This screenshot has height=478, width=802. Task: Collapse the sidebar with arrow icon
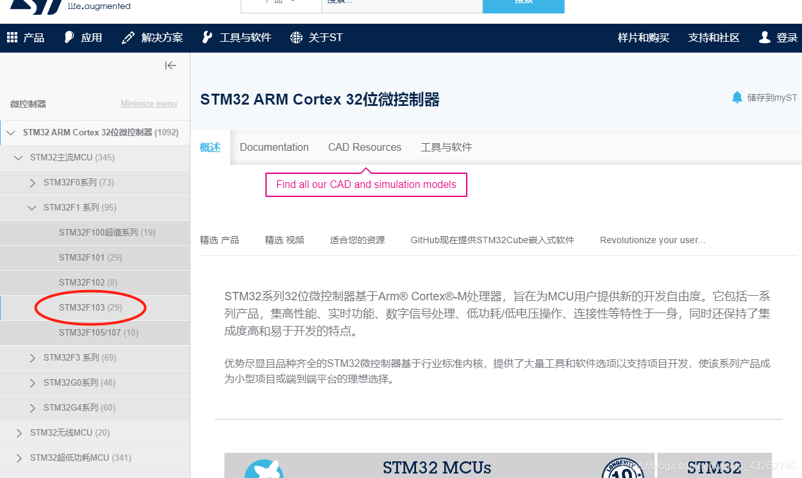click(171, 65)
